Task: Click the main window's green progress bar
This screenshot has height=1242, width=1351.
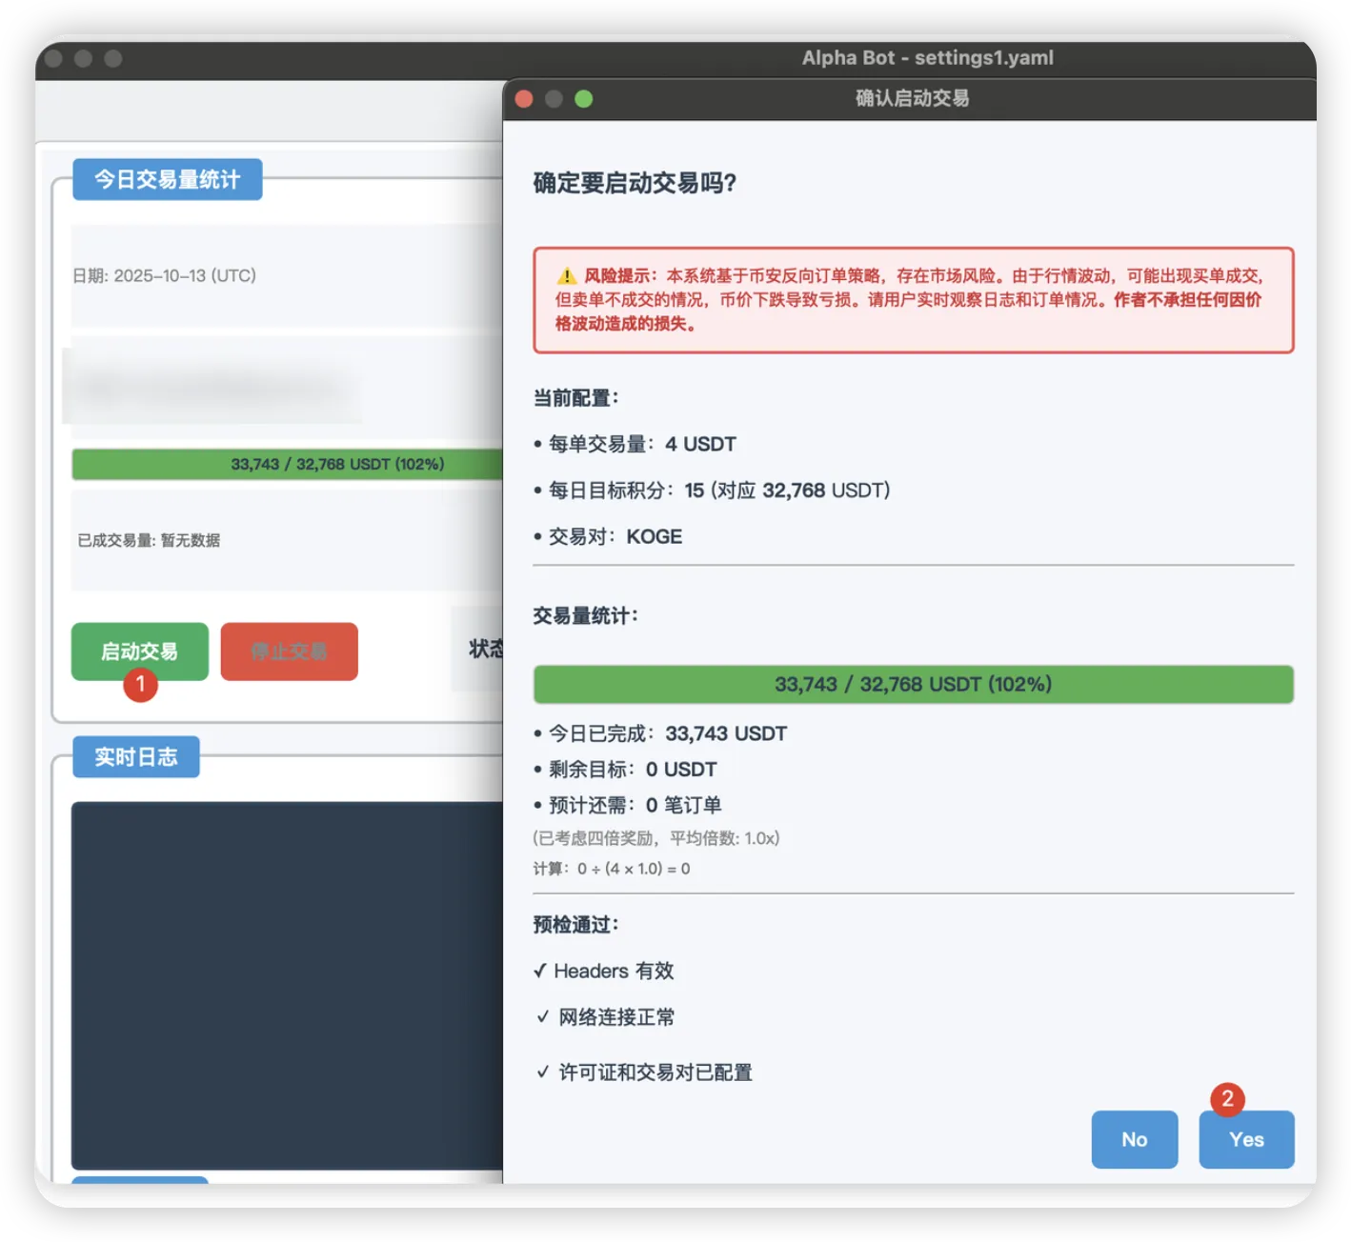Action: point(286,465)
